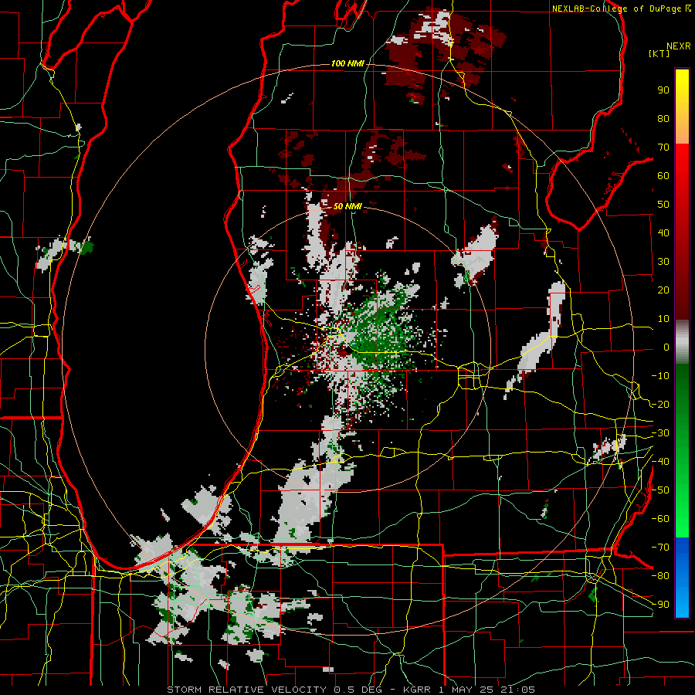
Task: Click the -50 value on the velocity scale
Action: click(x=660, y=490)
